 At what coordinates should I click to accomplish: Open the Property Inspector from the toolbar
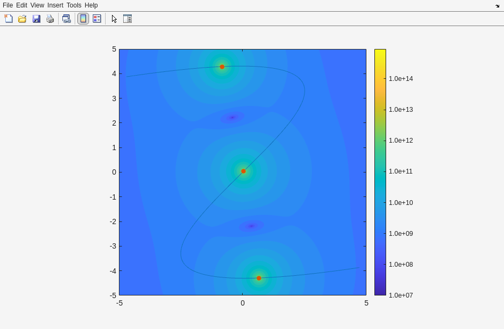pyautogui.click(x=127, y=19)
